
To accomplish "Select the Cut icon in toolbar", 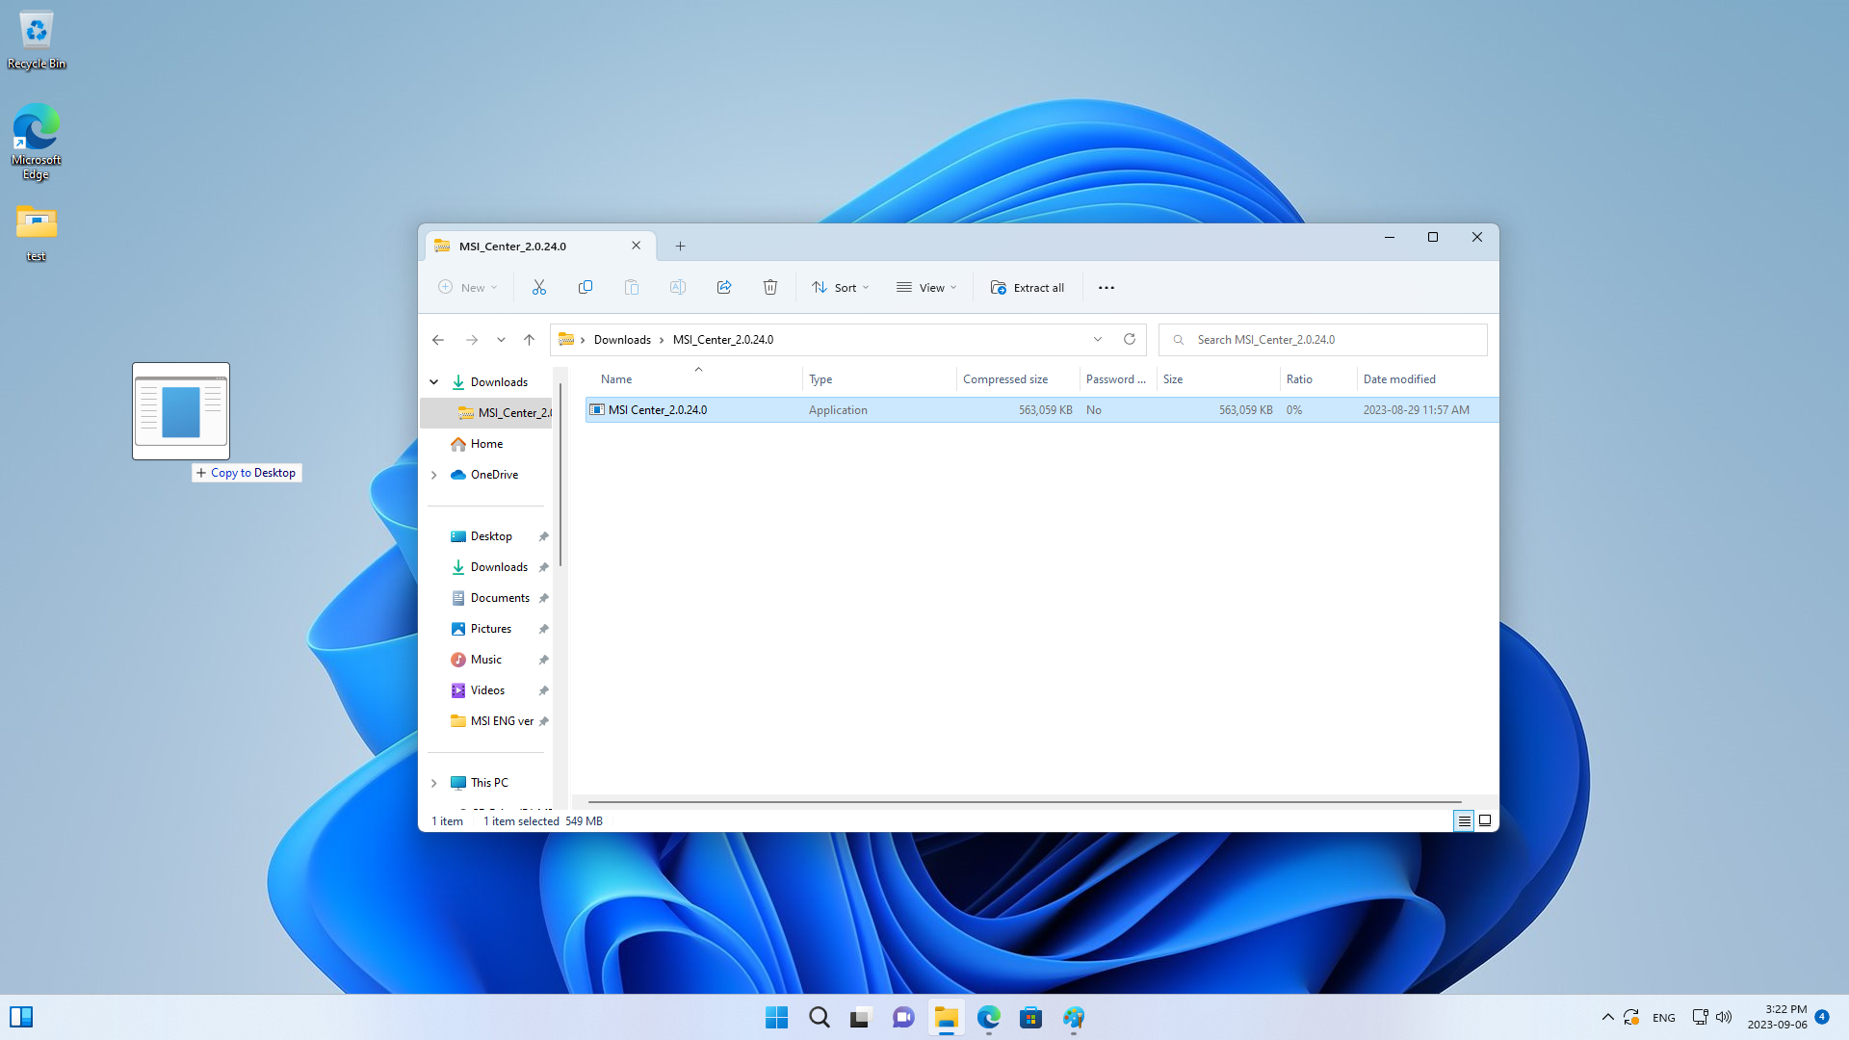I will (x=538, y=287).
